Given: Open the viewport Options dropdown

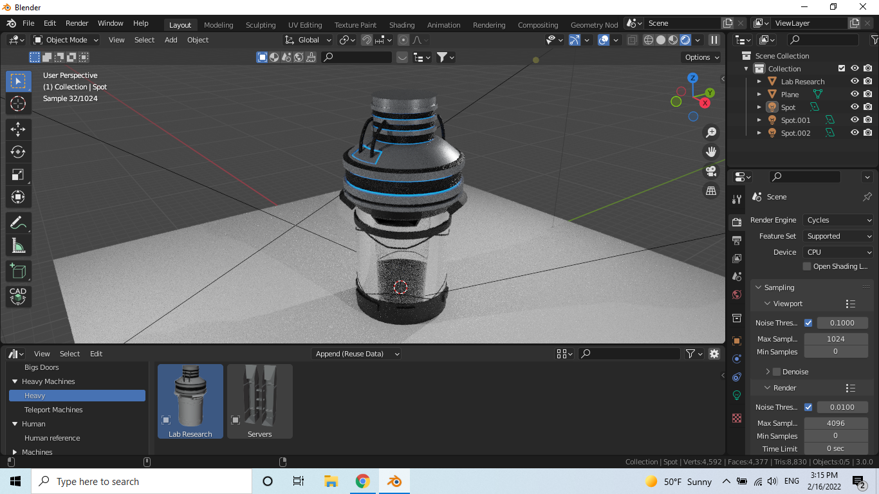Looking at the screenshot, I should tap(702, 57).
